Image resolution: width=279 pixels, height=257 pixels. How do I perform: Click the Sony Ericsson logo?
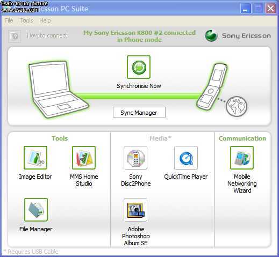[238, 35]
